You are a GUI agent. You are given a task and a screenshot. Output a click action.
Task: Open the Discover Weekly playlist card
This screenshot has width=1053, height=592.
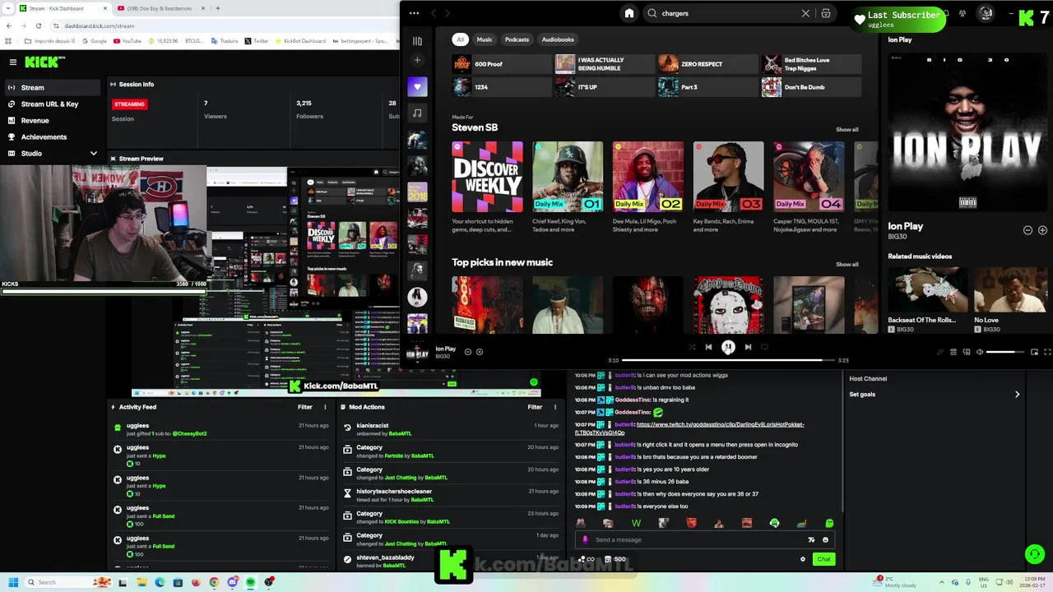tap(487, 187)
